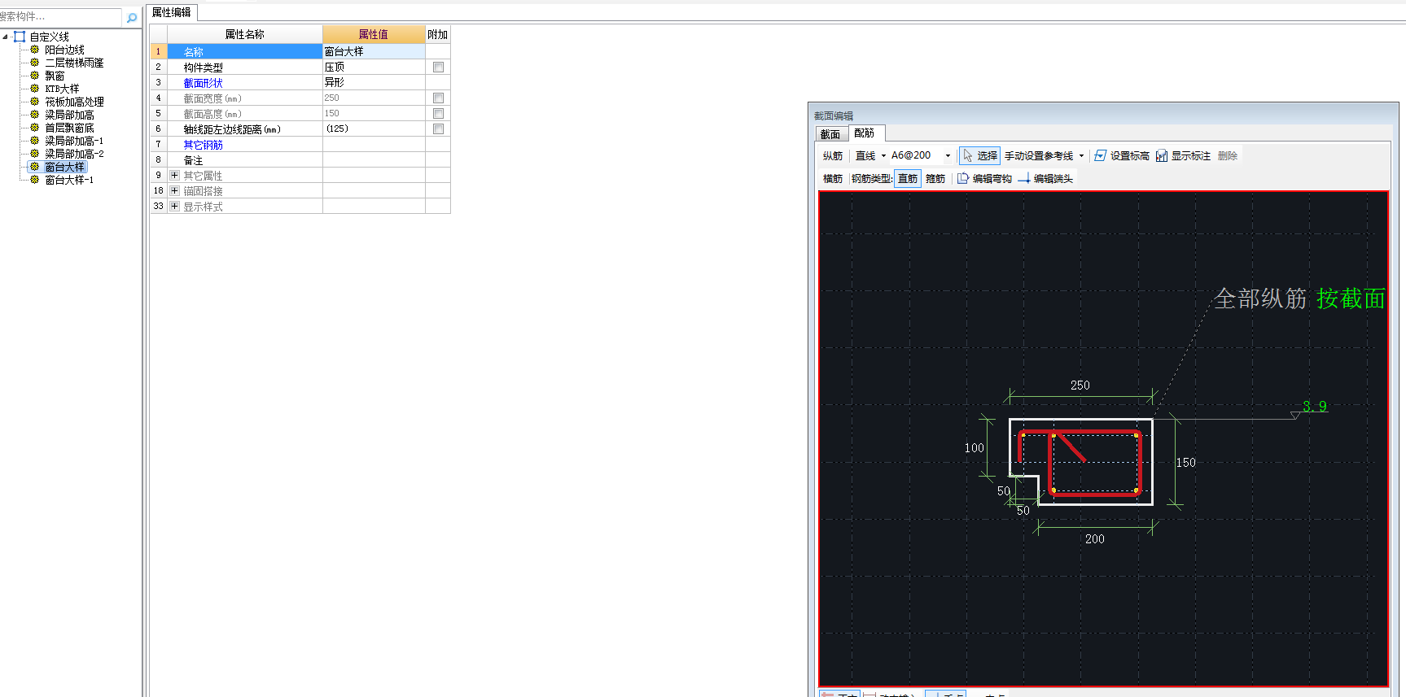This screenshot has width=1406, height=697.
Task: Select 窗台大样-1 in the tree
Action: 69,180
